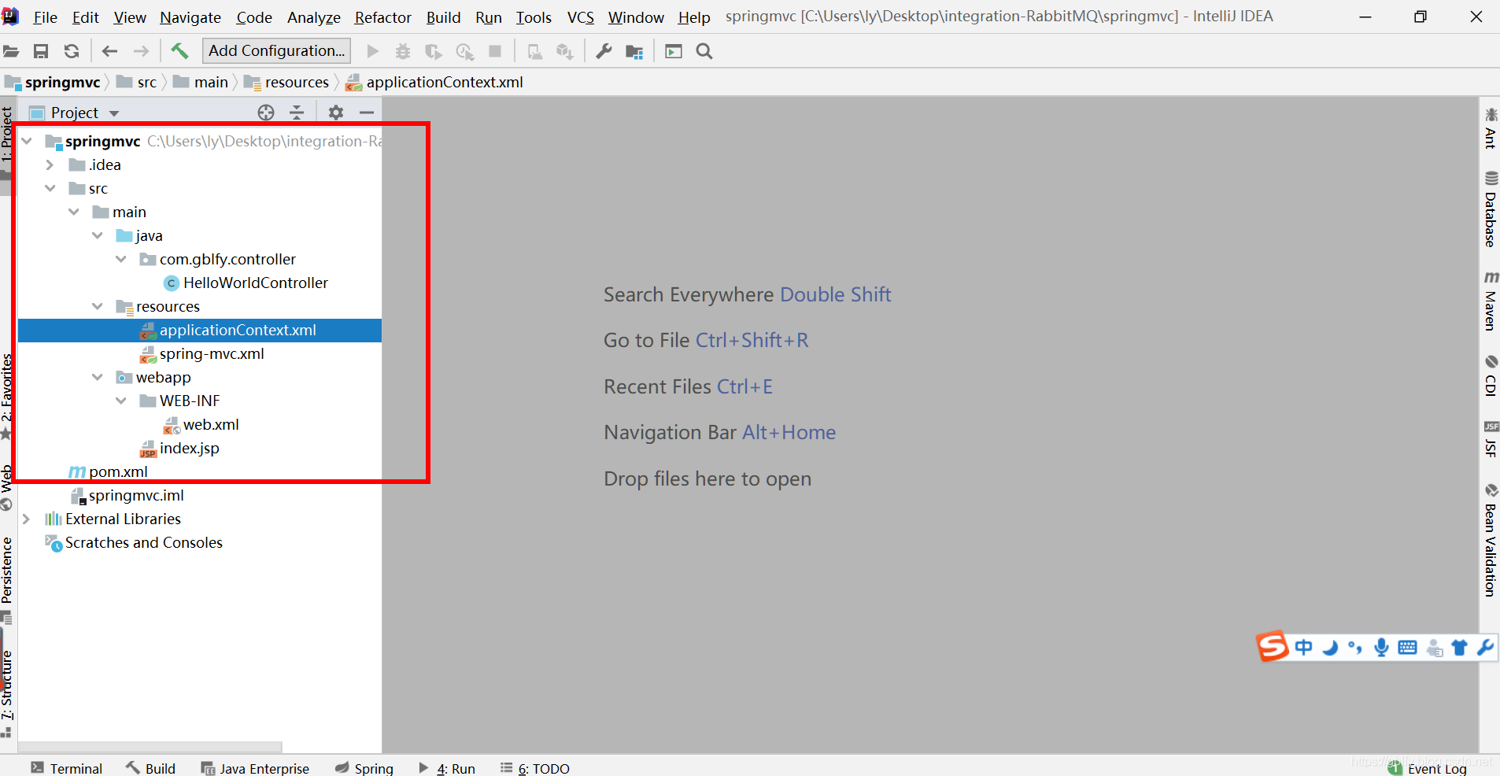Open the Refactor menu
This screenshot has width=1500, height=776.
coord(383,17)
